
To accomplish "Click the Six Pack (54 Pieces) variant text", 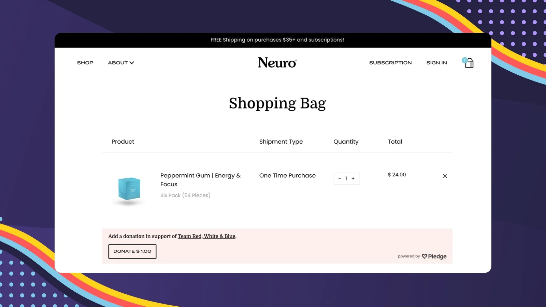I will pos(185,195).
